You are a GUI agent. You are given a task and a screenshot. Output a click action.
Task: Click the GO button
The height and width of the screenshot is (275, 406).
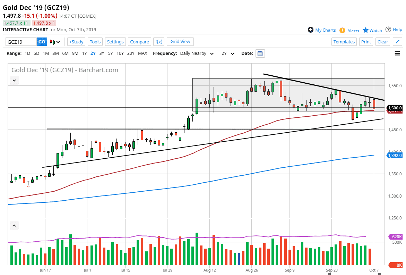pos(42,42)
